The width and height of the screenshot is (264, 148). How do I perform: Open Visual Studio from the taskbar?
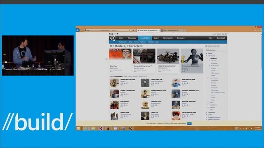101,128
